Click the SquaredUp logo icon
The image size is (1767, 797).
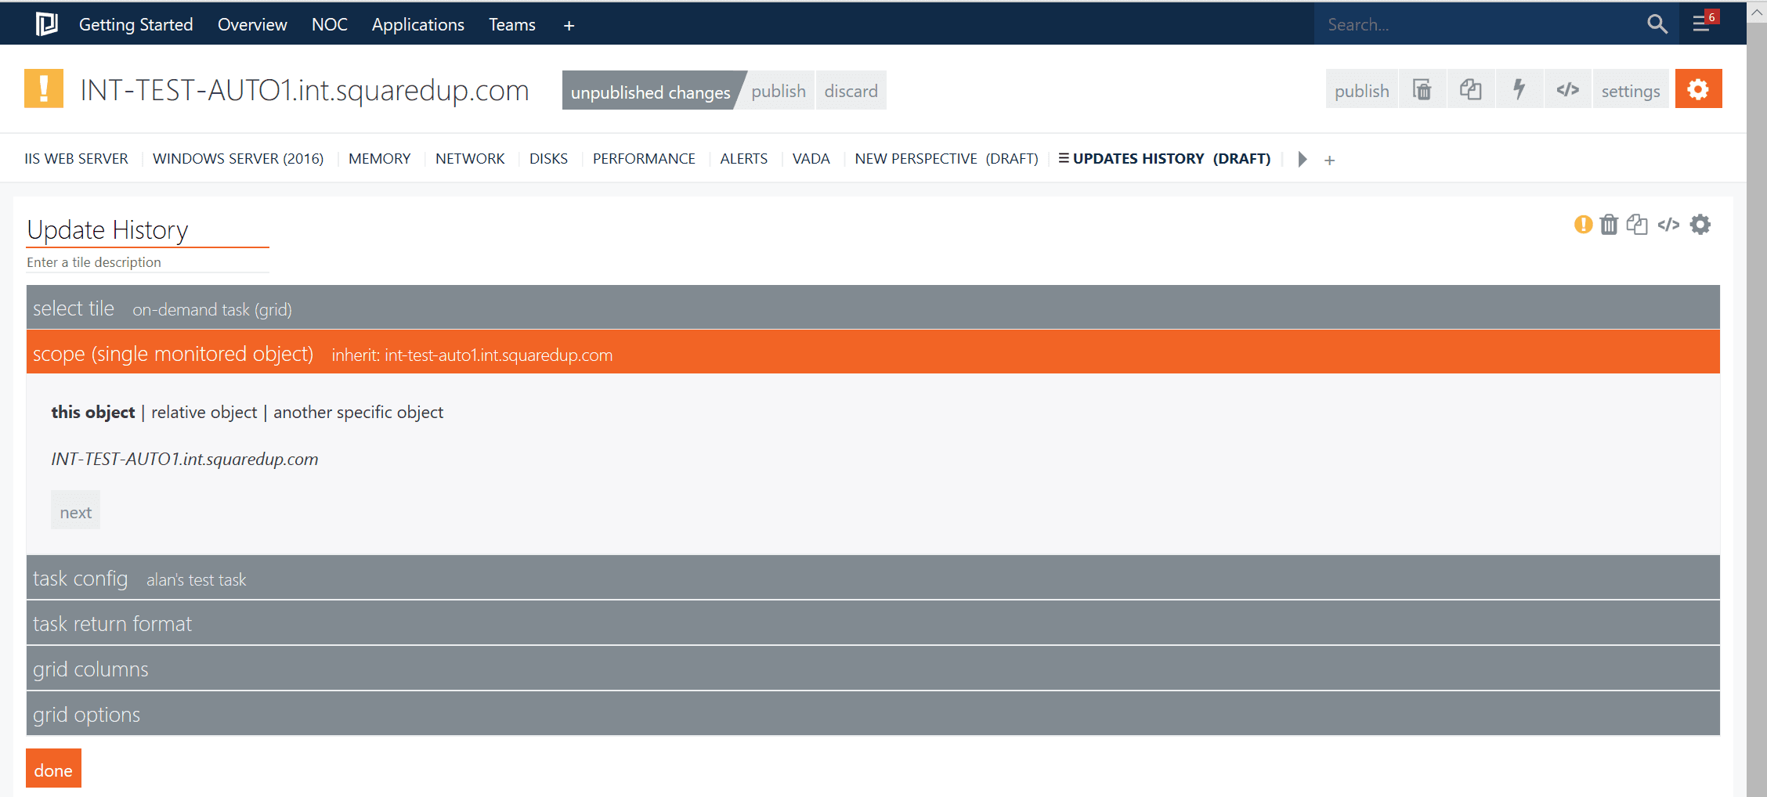46,24
